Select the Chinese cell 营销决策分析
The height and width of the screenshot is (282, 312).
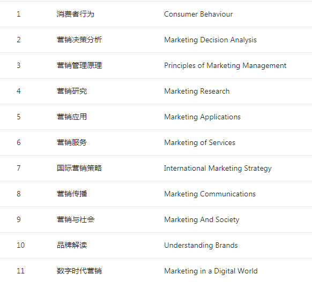79,40
